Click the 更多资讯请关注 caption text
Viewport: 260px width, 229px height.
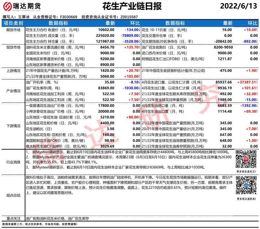246,172
